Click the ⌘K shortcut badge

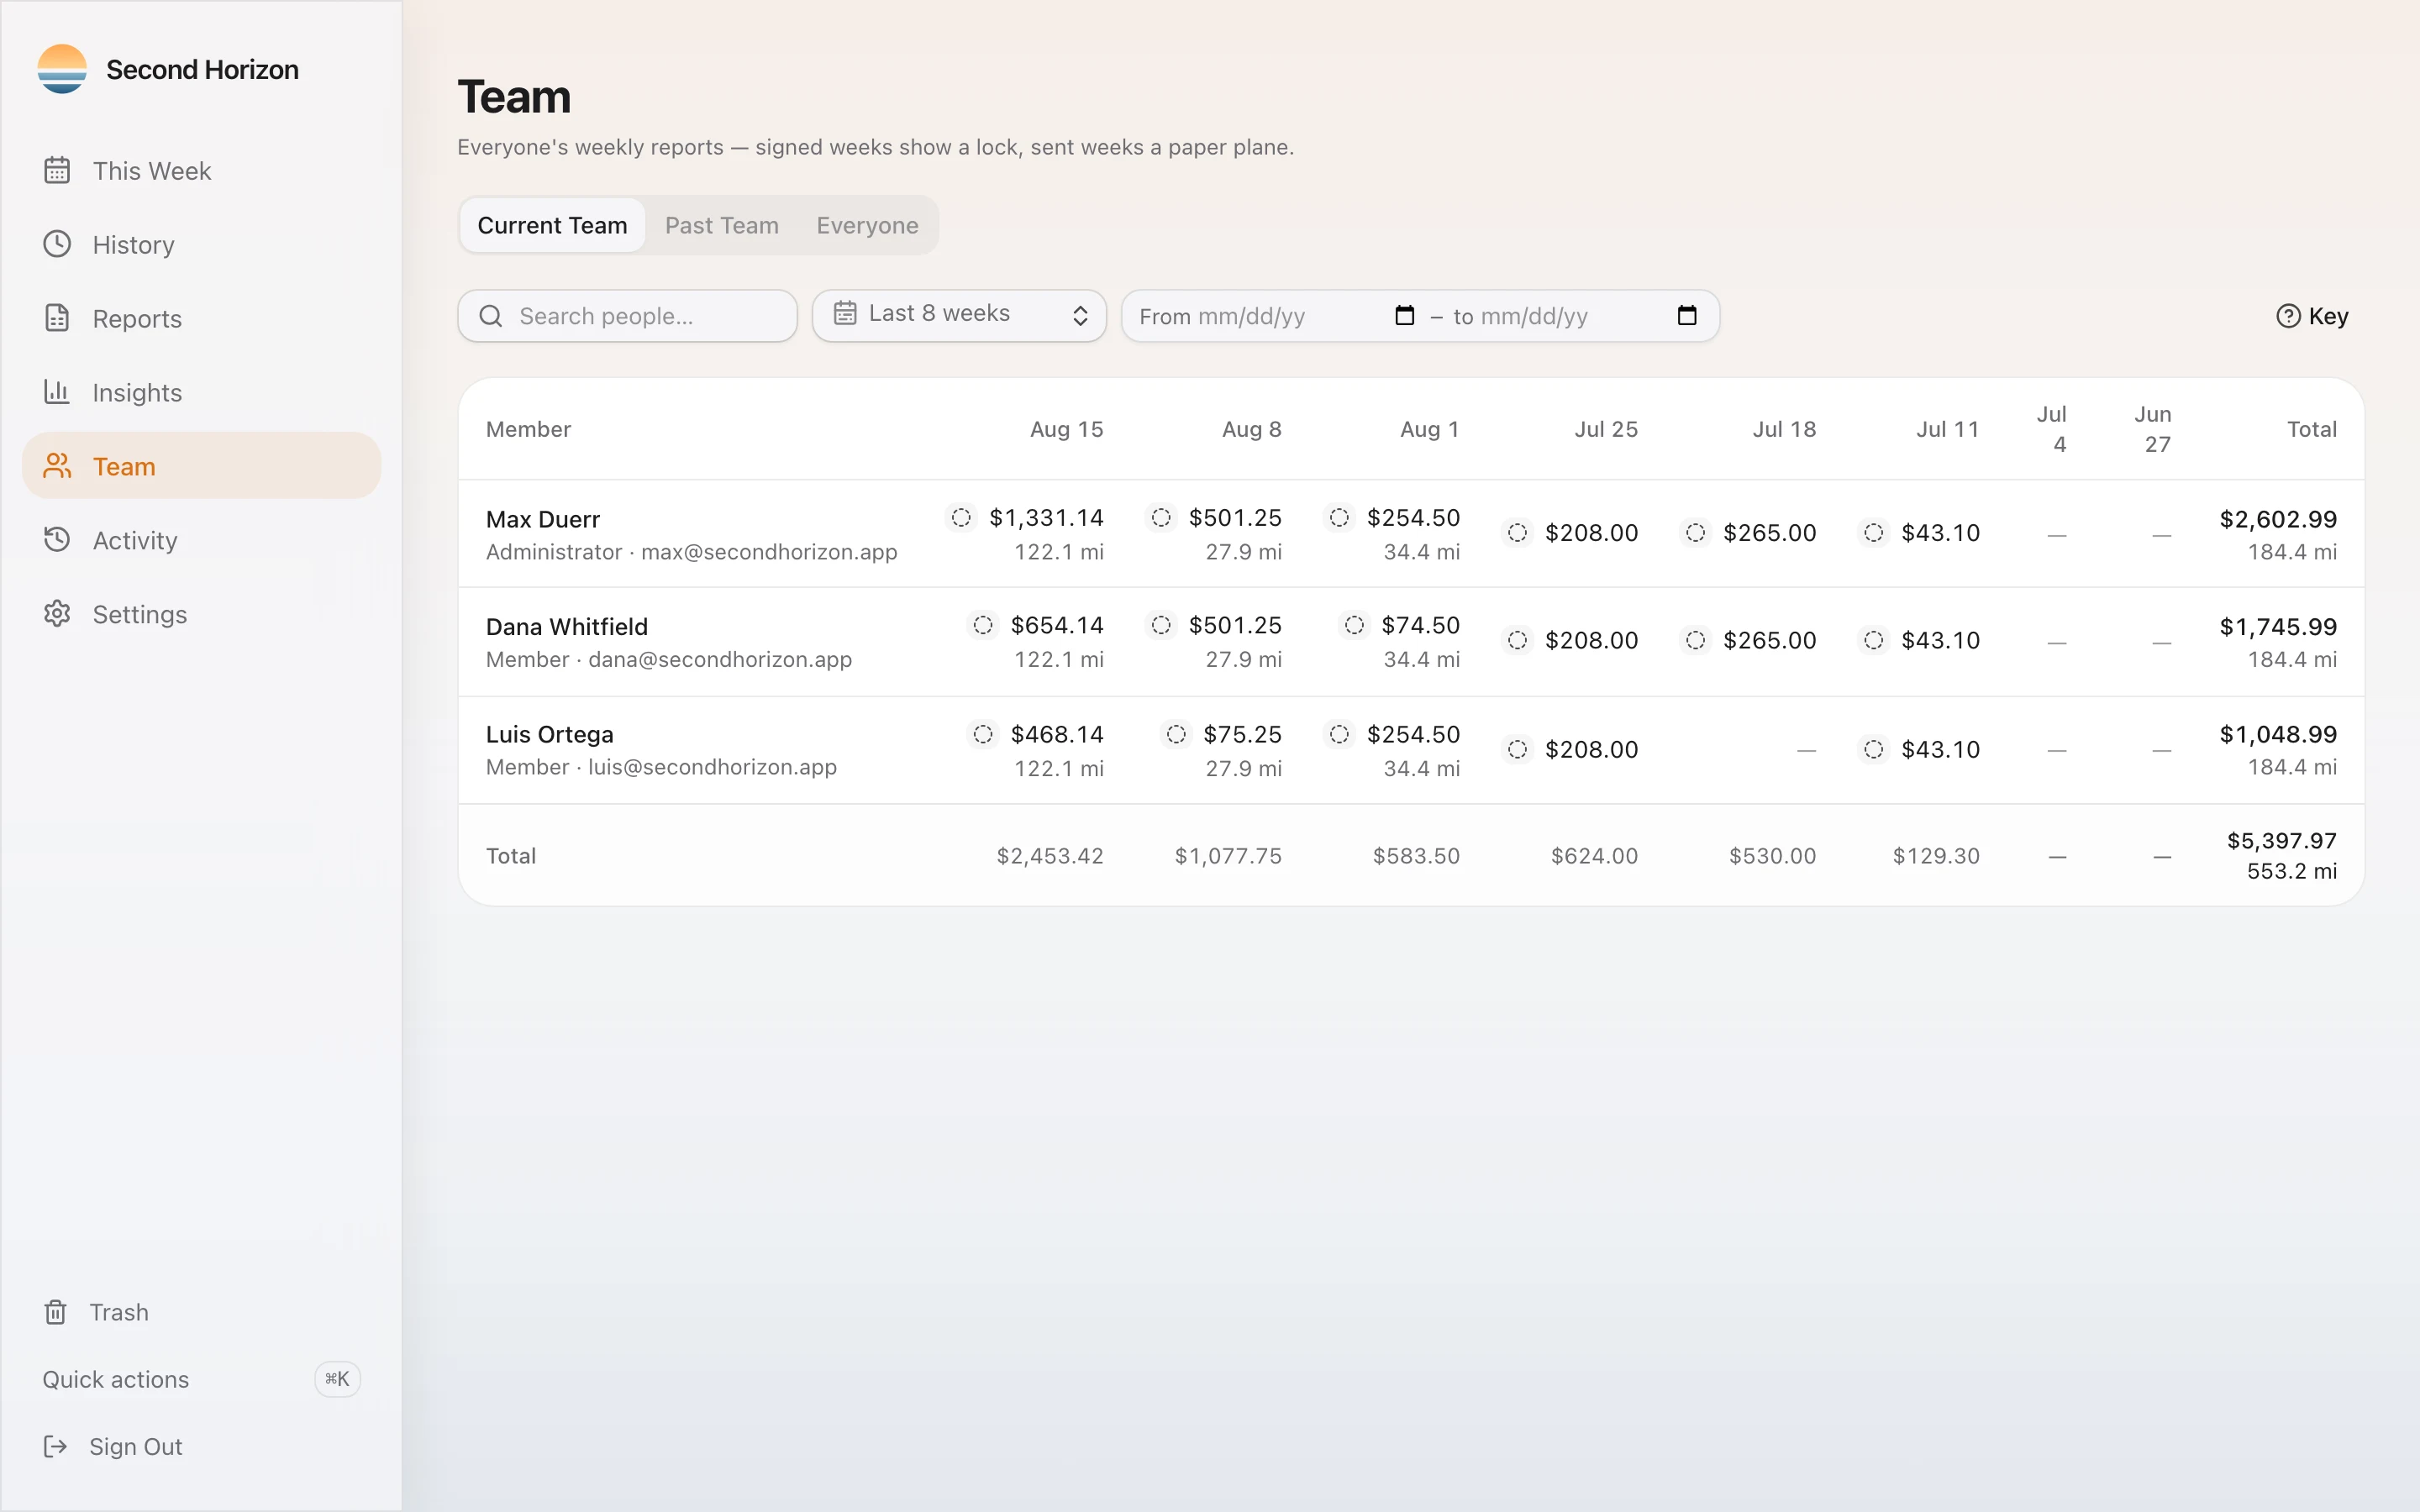337,1379
